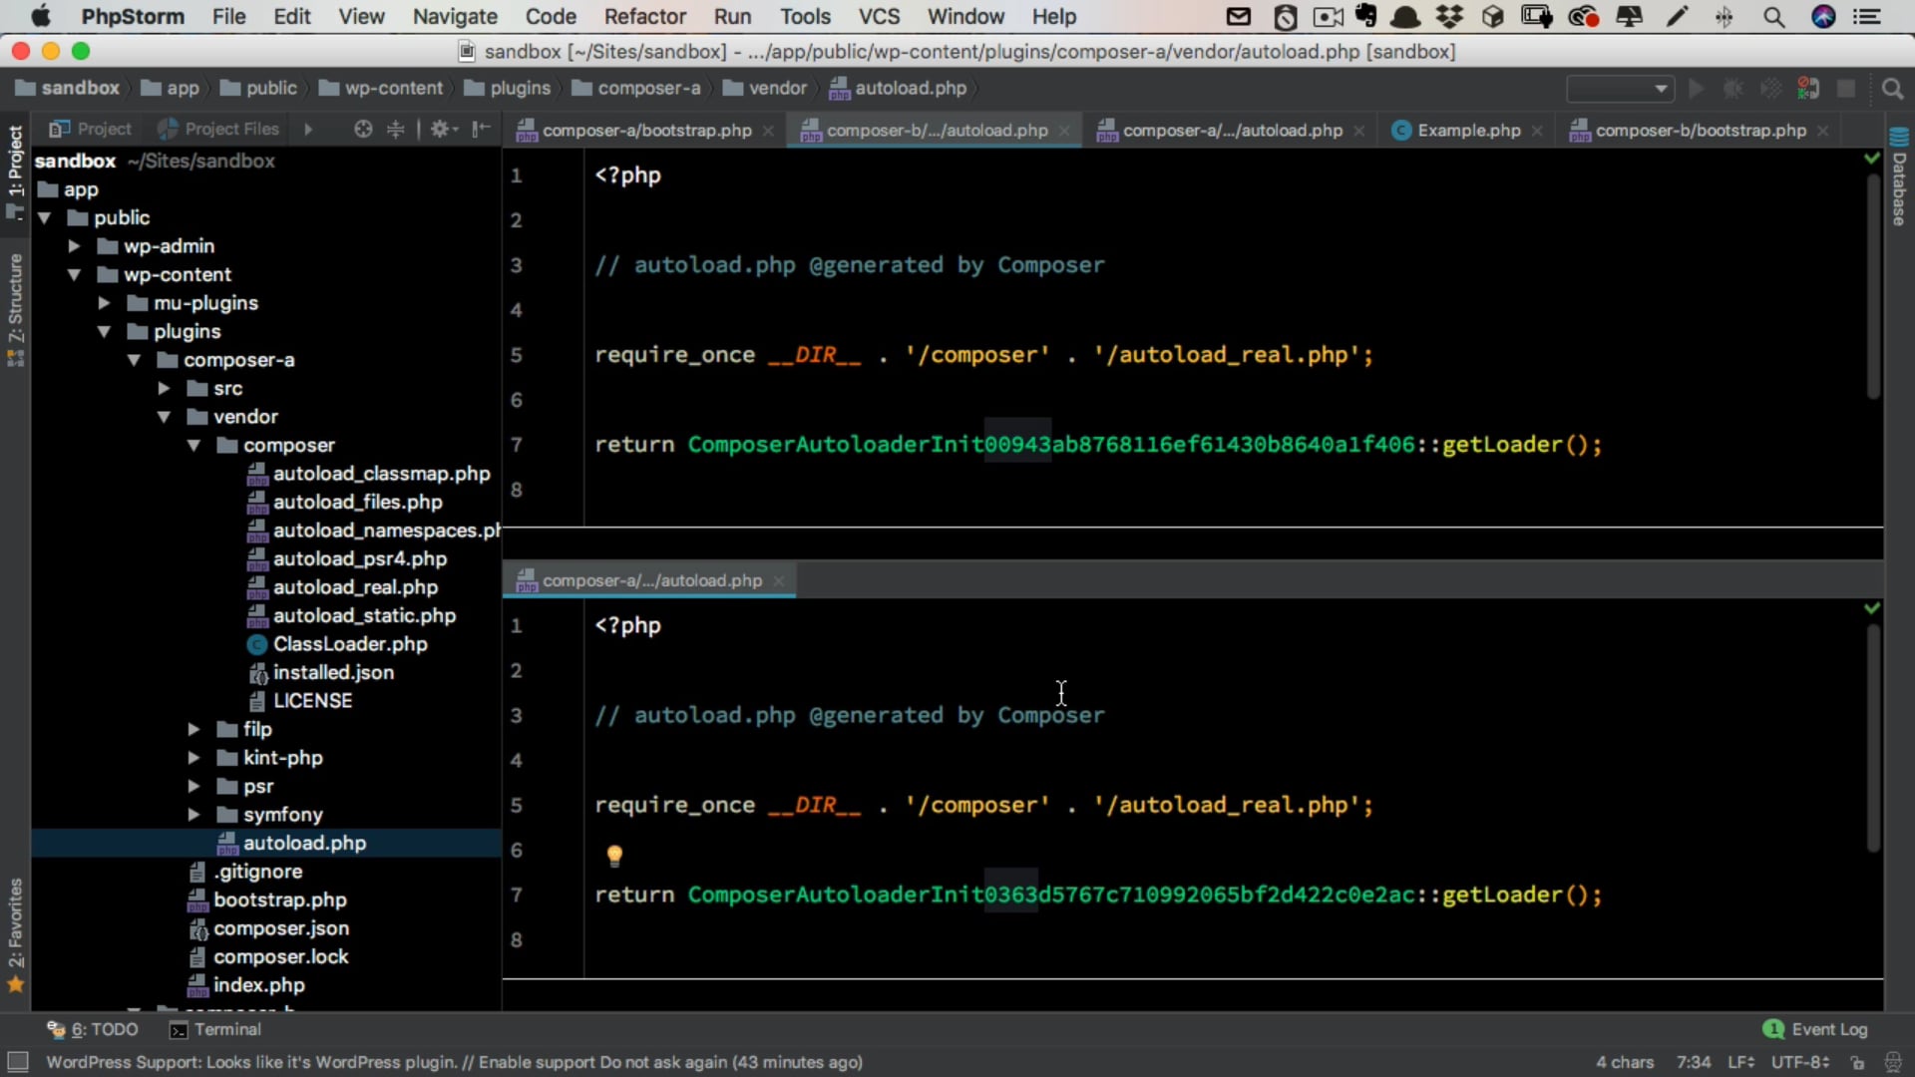1915x1077 pixels.
Task: Collapse the wp-content folder
Action: [x=75, y=274]
